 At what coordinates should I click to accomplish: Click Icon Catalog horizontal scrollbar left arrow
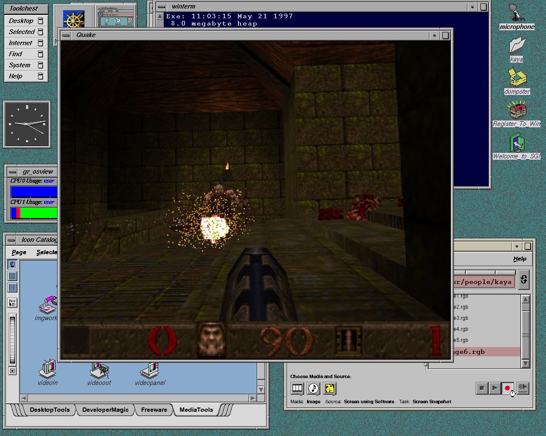pyautogui.click(x=24, y=398)
